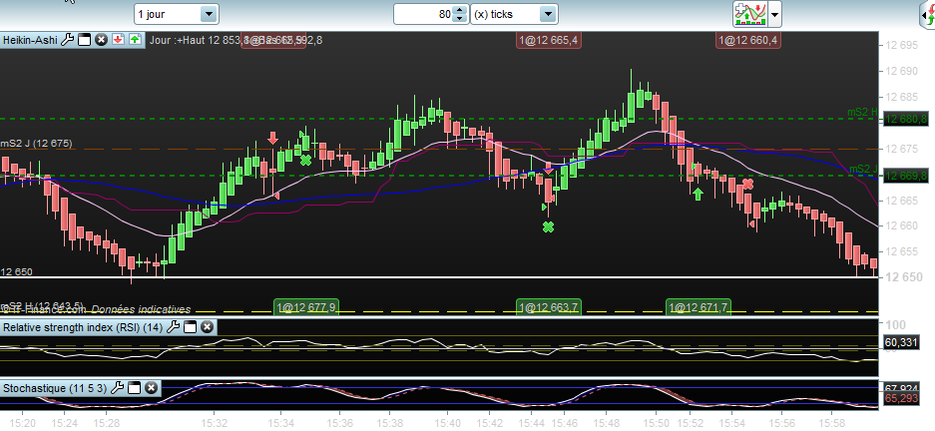Click buy order tag 1@12 663,7
Screen dimensions: 935x431
click(x=549, y=307)
